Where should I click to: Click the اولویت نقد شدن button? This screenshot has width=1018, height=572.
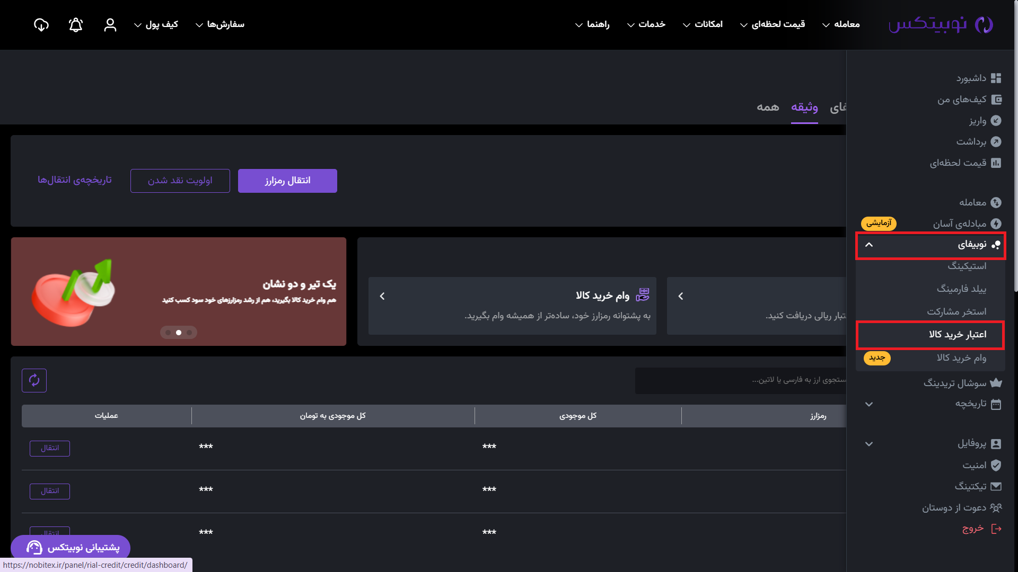[x=180, y=181]
